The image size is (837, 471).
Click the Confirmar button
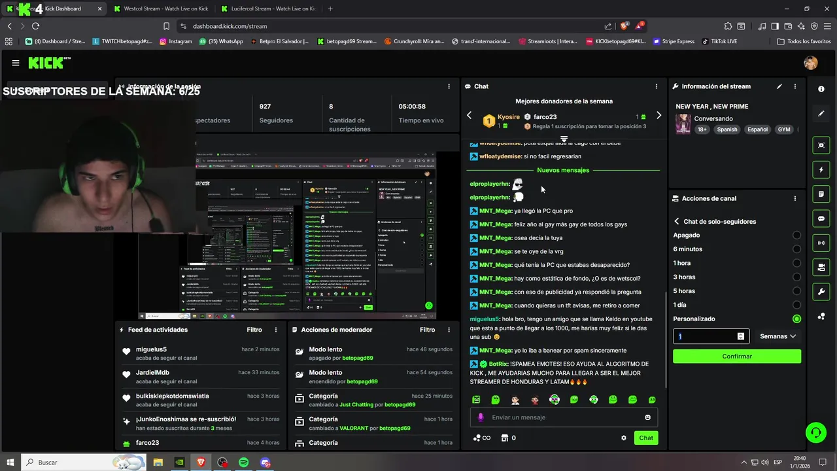tap(737, 357)
